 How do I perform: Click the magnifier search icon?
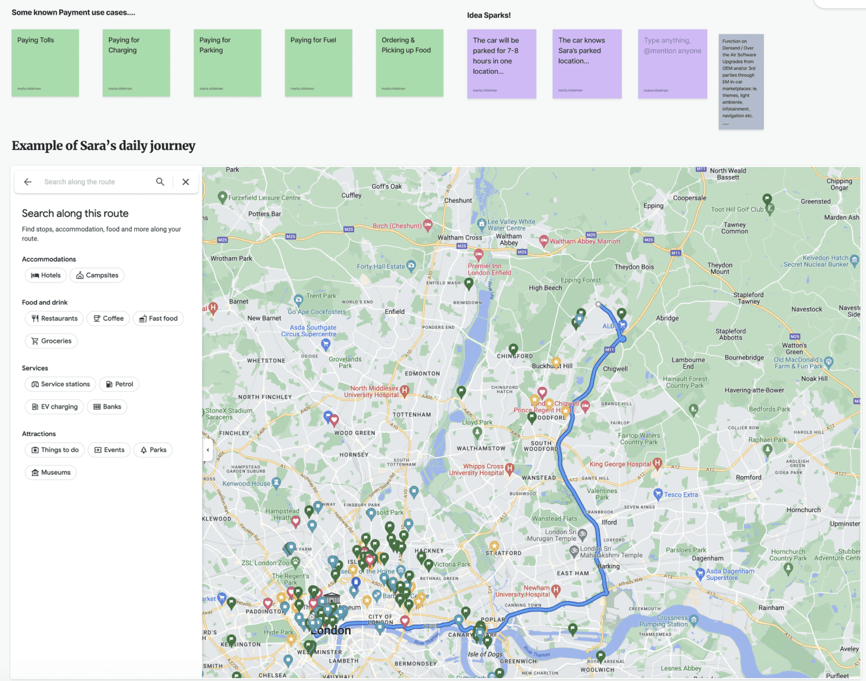pyautogui.click(x=160, y=182)
